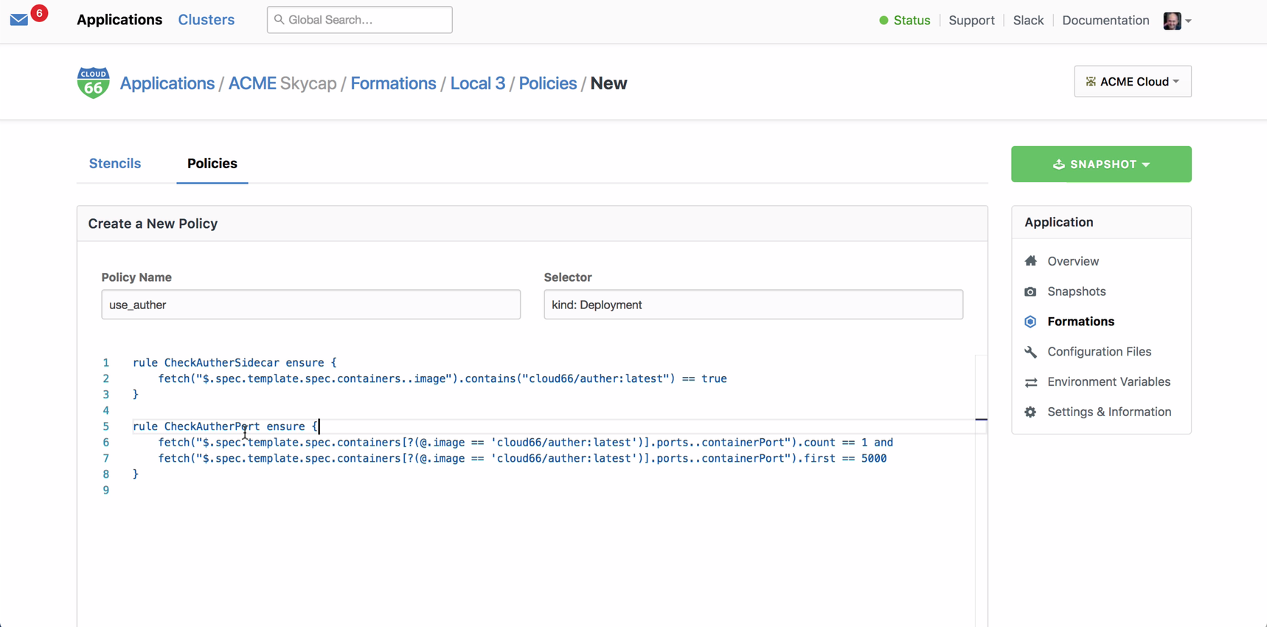Click the green Status indicator dot

(x=884, y=21)
